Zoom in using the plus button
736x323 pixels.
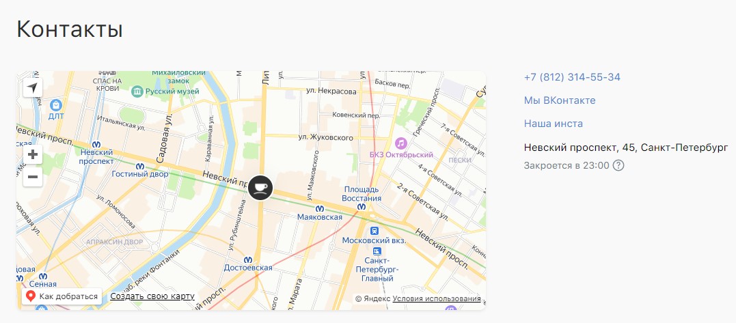(x=33, y=154)
